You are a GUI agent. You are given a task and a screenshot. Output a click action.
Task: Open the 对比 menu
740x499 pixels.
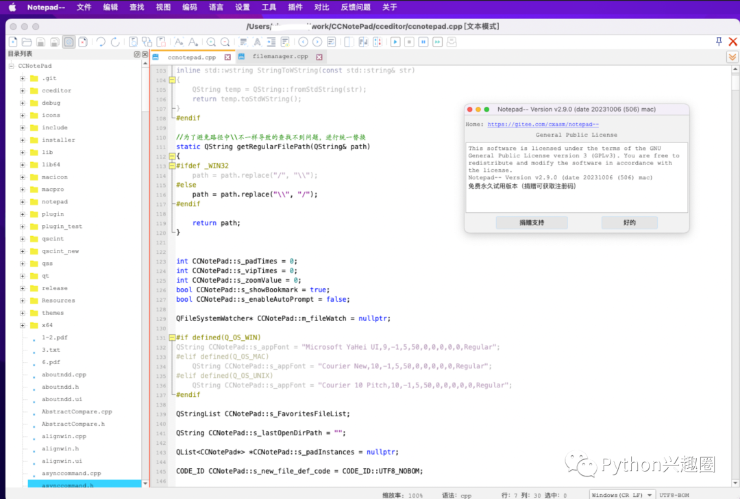coord(321,7)
